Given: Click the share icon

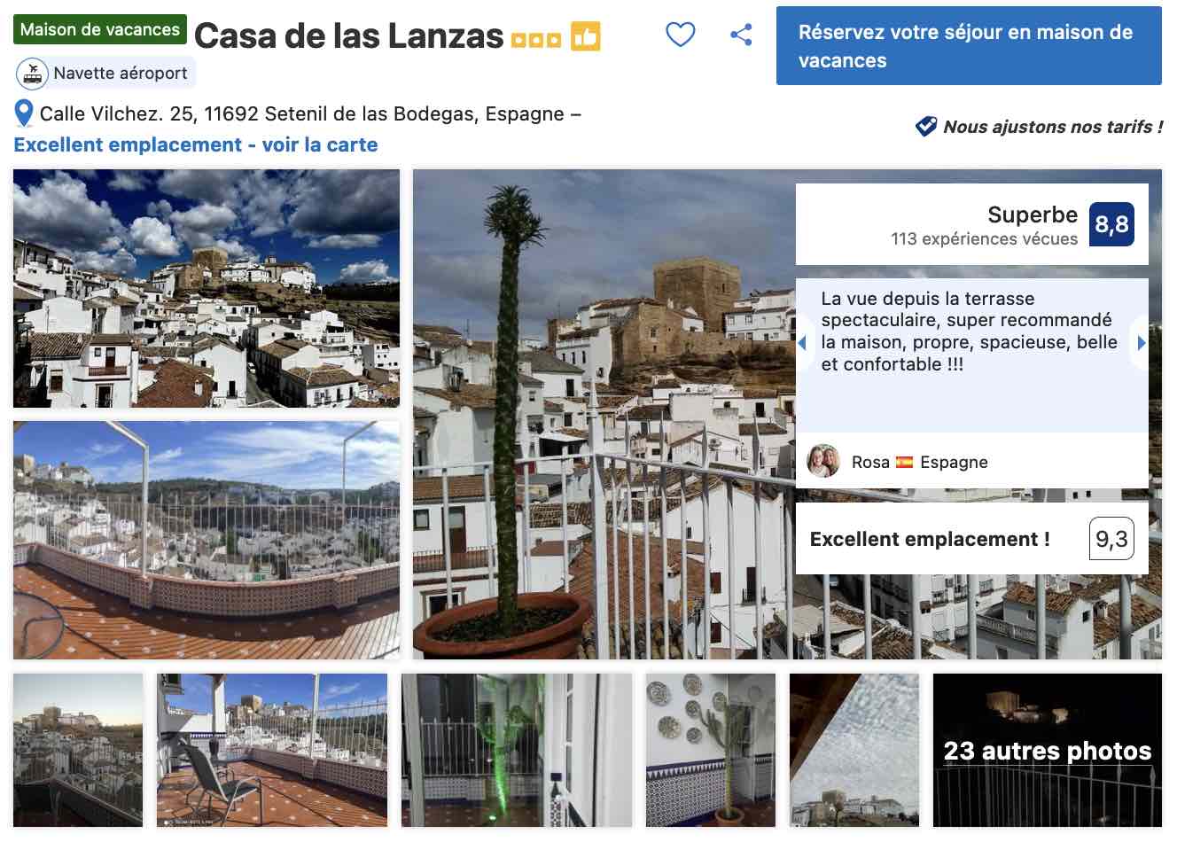Looking at the screenshot, I should tap(741, 35).
